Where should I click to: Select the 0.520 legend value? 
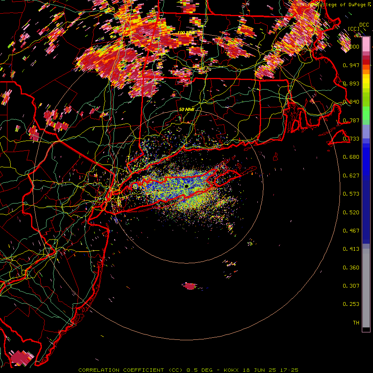tap(351, 213)
